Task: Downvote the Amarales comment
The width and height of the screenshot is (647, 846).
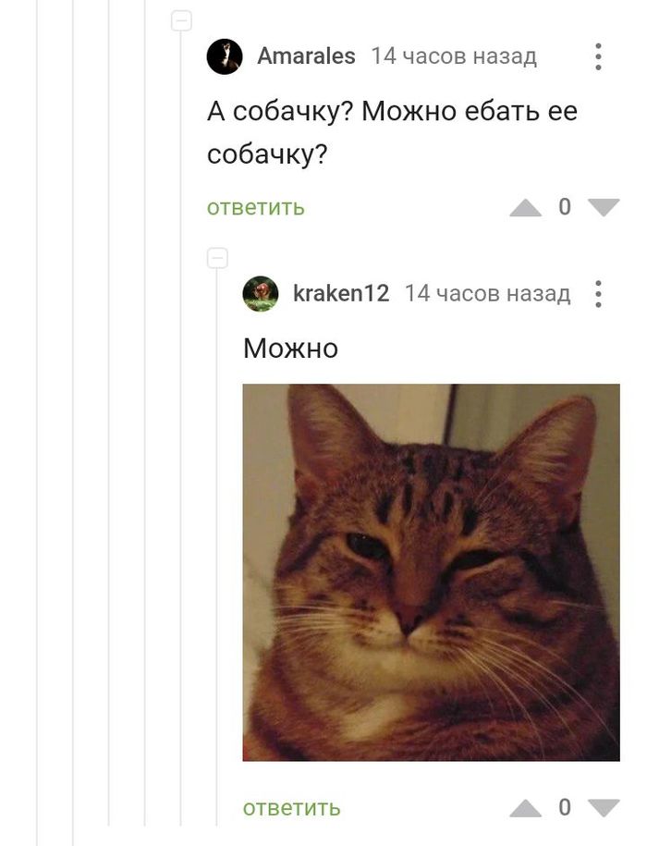Action: (x=604, y=208)
